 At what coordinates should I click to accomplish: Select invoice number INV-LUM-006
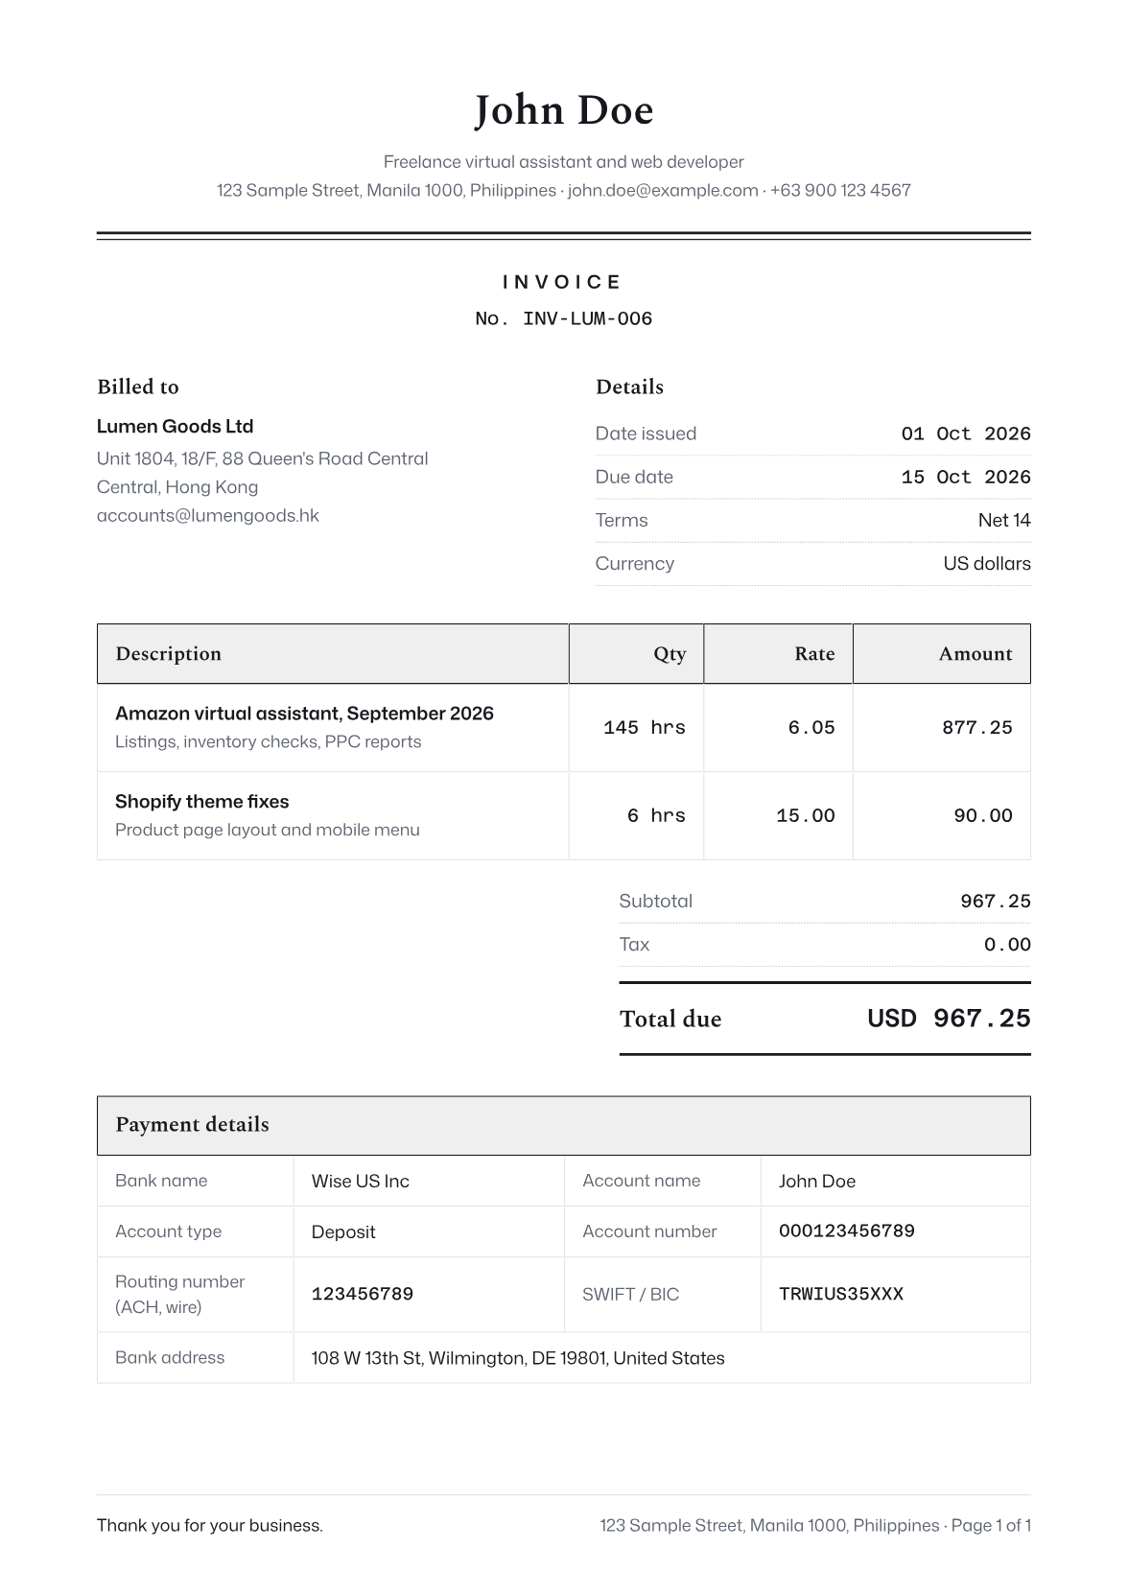[587, 318]
